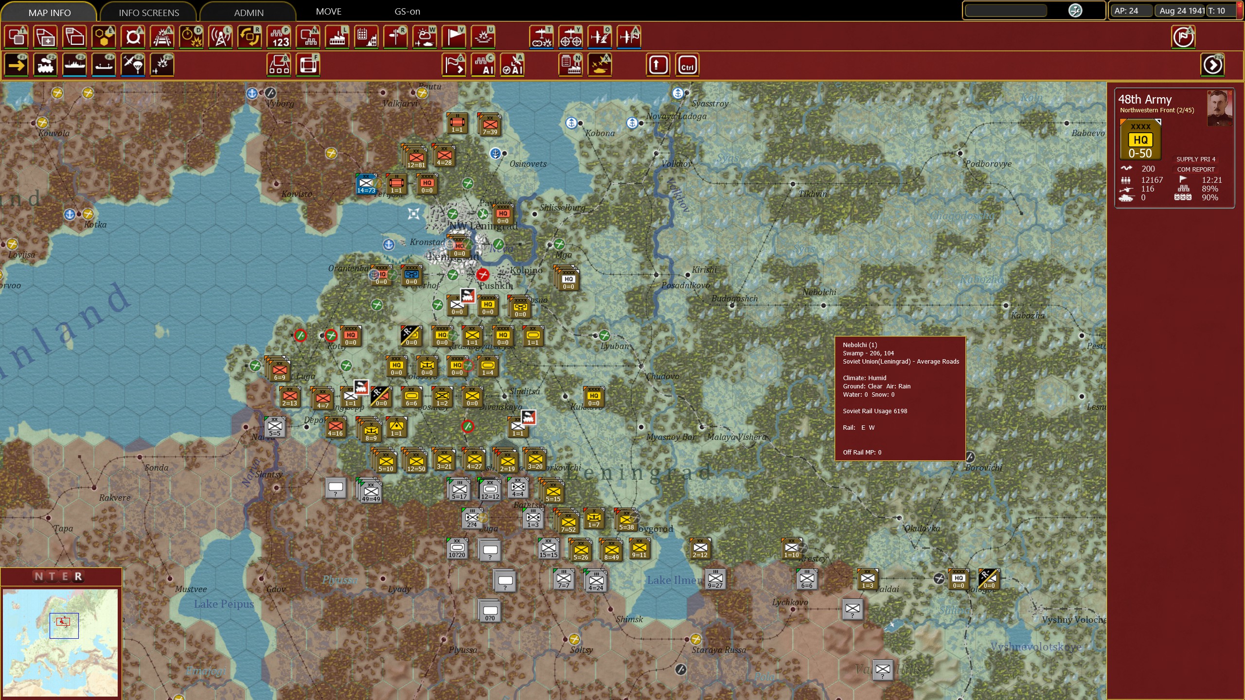This screenshot has width=1245, height=700.
Task: Toggle the rail damage info overlay
Action: (162, 37)
